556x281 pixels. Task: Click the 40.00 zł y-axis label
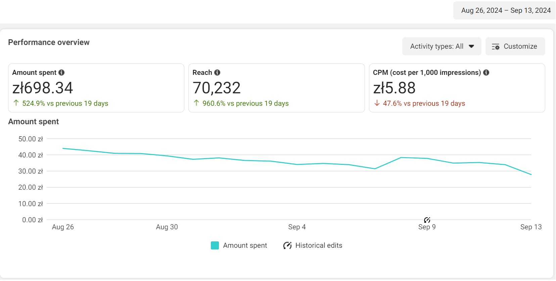pyautogui.click(x=31, y=155)
